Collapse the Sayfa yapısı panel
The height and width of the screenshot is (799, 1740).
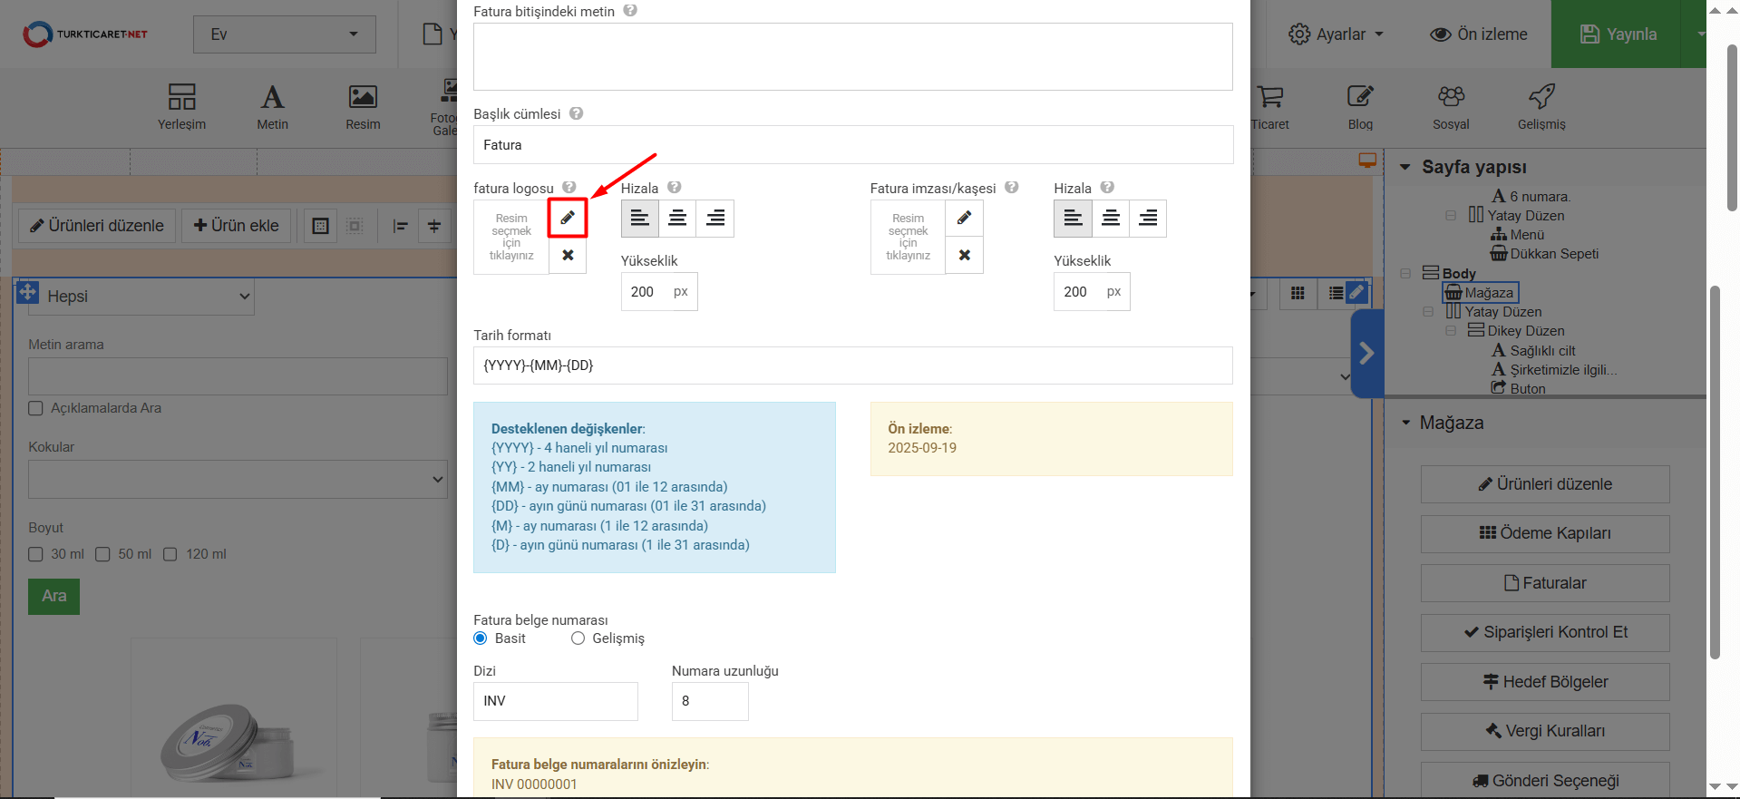(x=1405, y=167)
